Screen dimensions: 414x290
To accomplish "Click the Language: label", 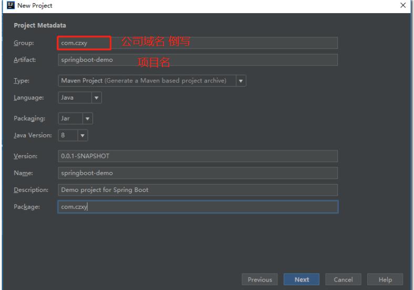I will pos(29,98).
